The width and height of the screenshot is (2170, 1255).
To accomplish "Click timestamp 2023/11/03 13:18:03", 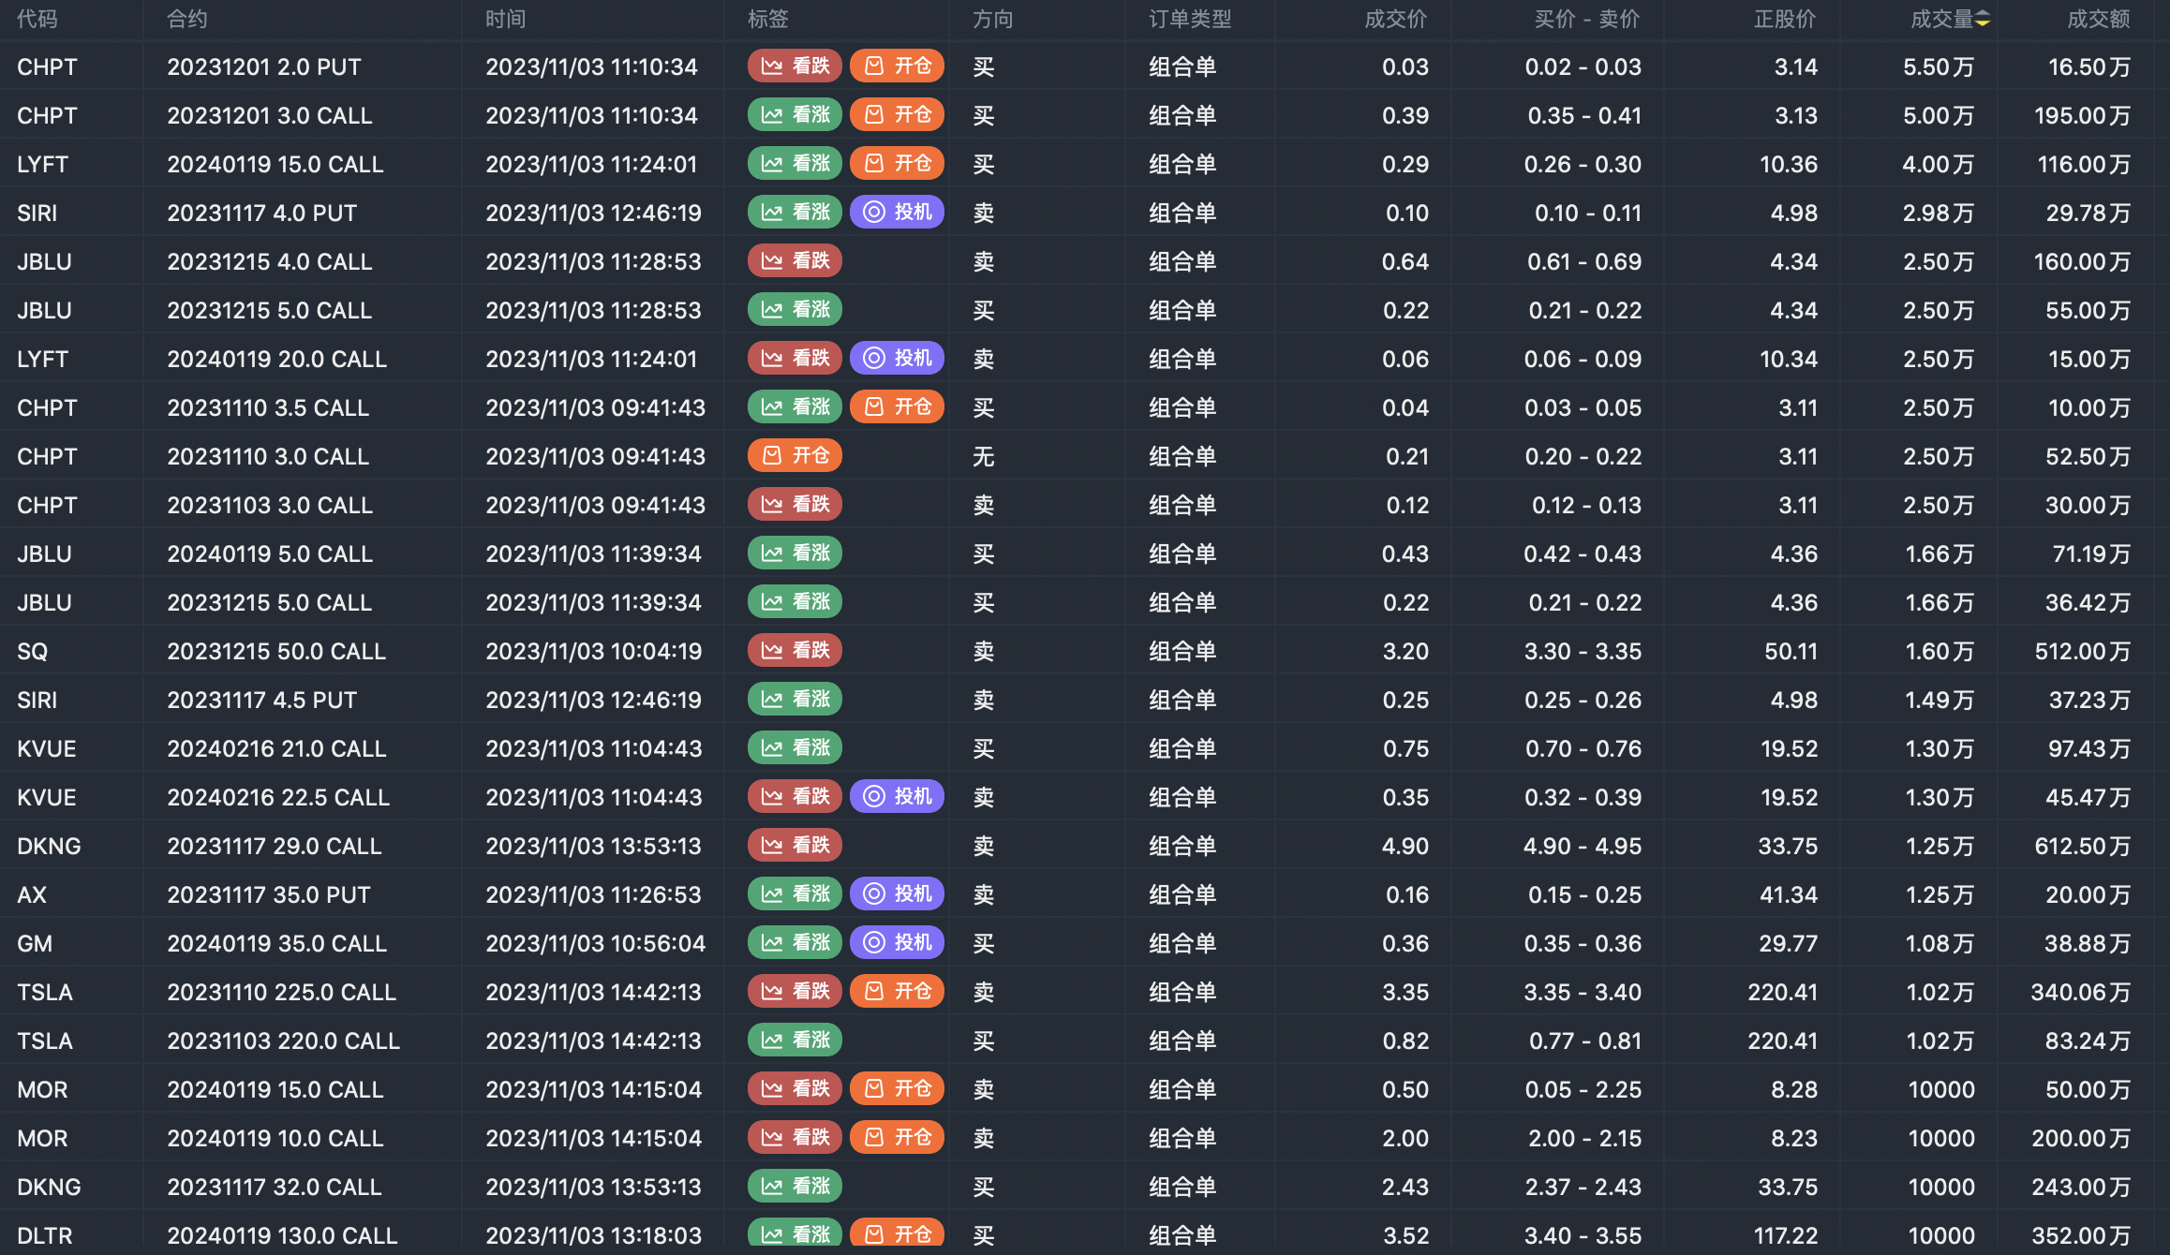I will [x=593, y=1235].
